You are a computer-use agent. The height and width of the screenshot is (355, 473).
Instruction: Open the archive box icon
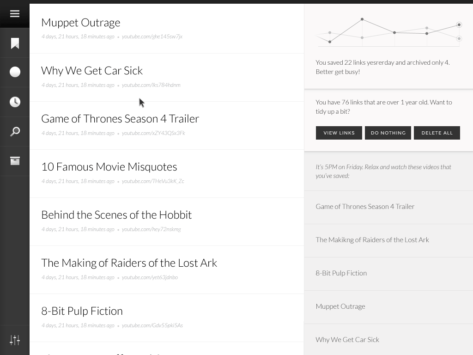pyautogui.click(x=15, y=161)
